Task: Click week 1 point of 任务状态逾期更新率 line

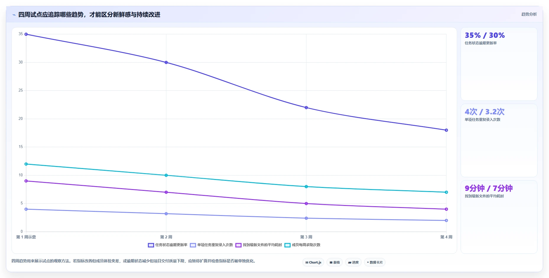Action: [26, 34]
